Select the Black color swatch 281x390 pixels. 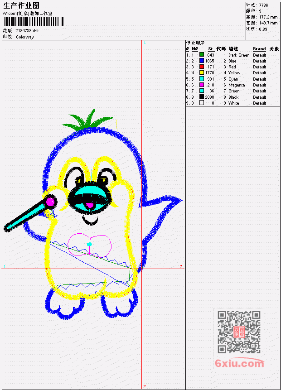tap(202, 97)
